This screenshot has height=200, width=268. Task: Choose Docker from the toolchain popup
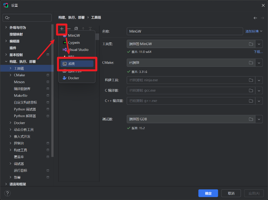point(77,78)
